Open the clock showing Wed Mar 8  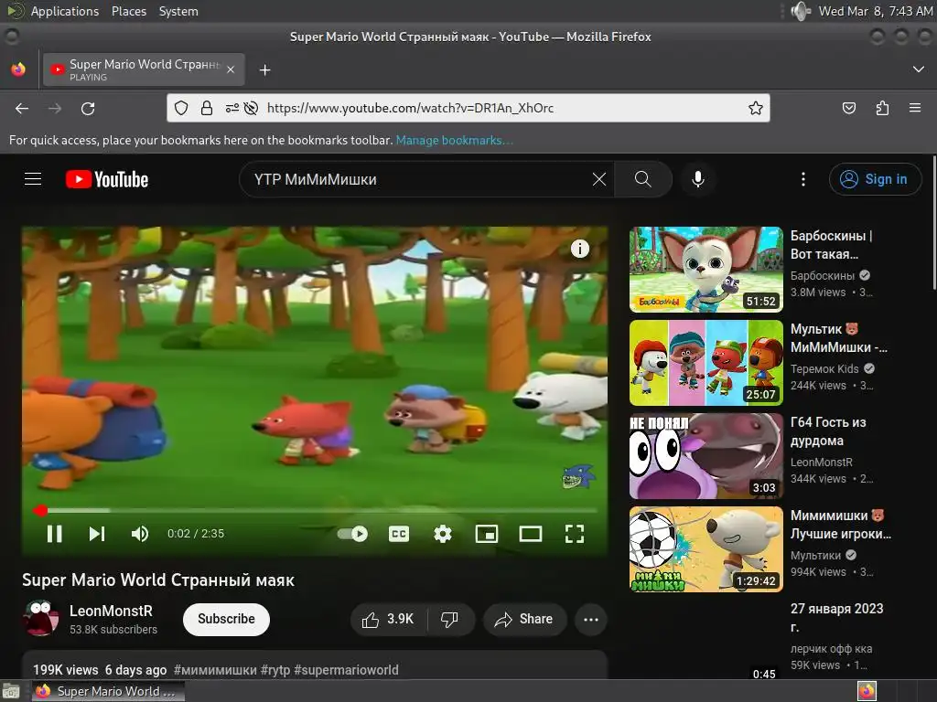[876, 11]
